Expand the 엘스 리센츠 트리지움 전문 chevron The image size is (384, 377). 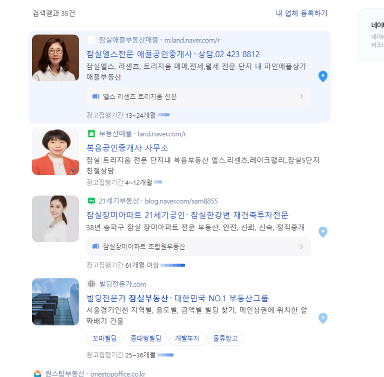pos(301,97)
